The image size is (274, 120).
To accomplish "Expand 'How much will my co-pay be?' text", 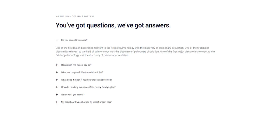I will click(76, 65).
